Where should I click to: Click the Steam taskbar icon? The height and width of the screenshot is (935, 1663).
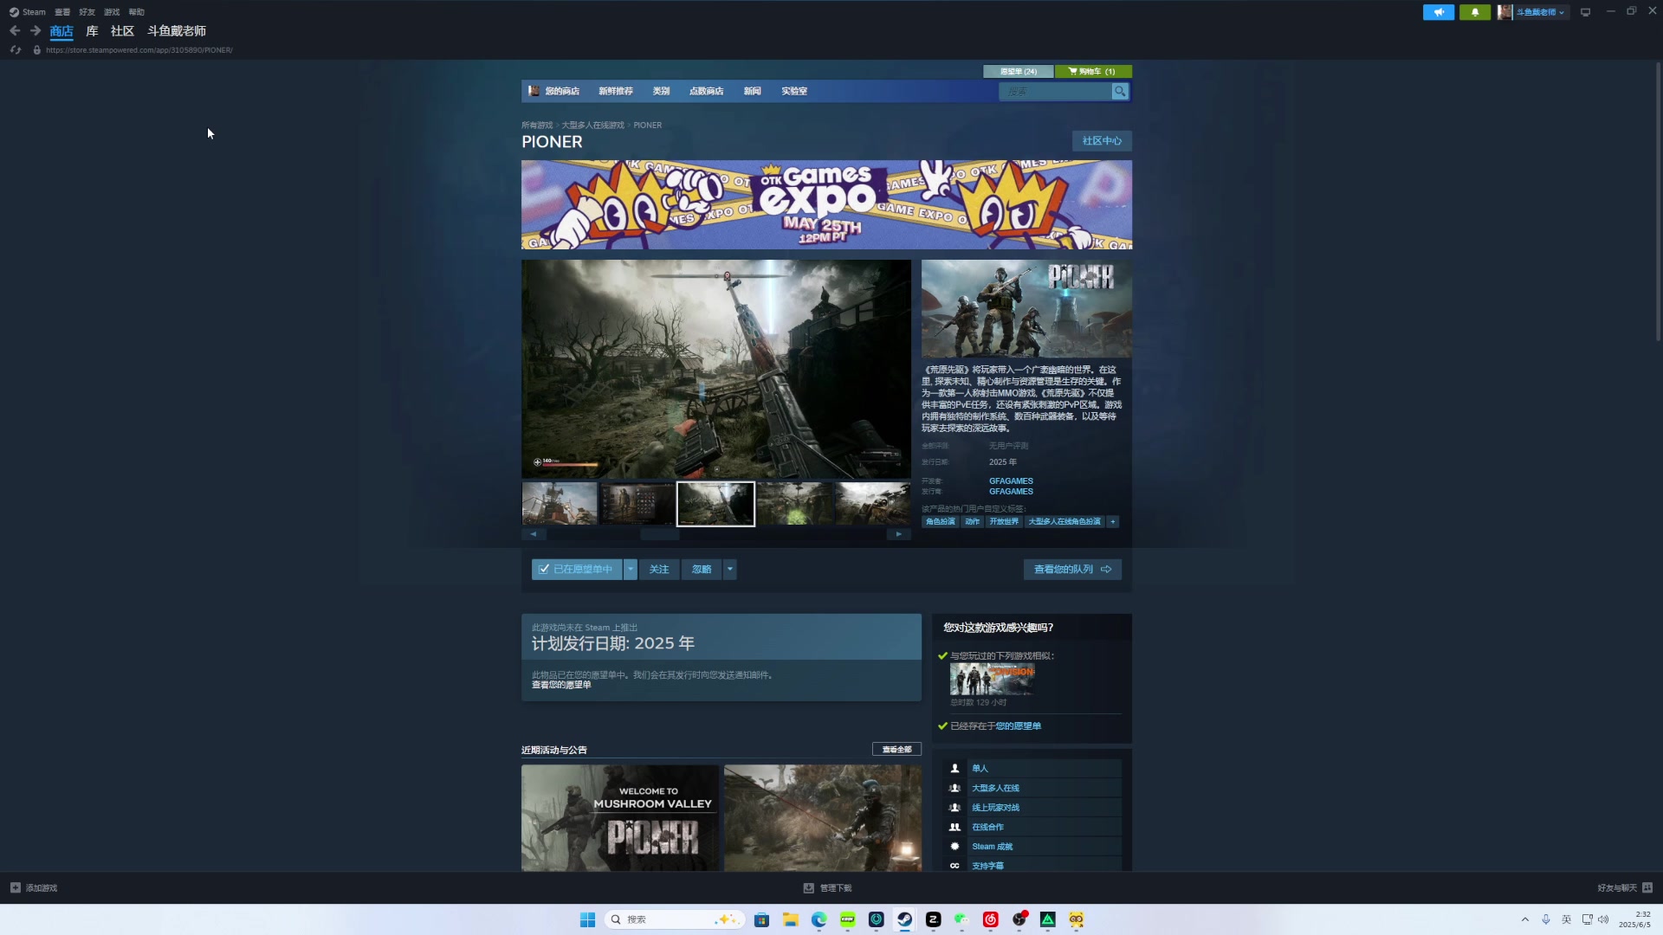pos(904,919)
